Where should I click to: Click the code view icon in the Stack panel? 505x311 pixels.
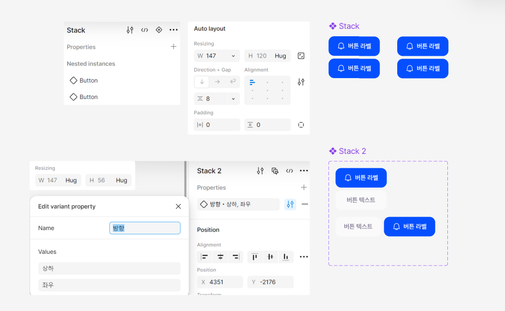coord(144,30)
